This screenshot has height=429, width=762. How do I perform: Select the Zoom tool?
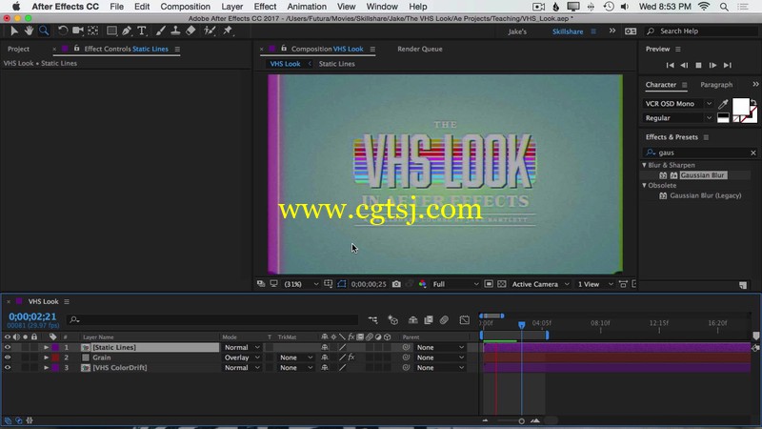(44, 31)
